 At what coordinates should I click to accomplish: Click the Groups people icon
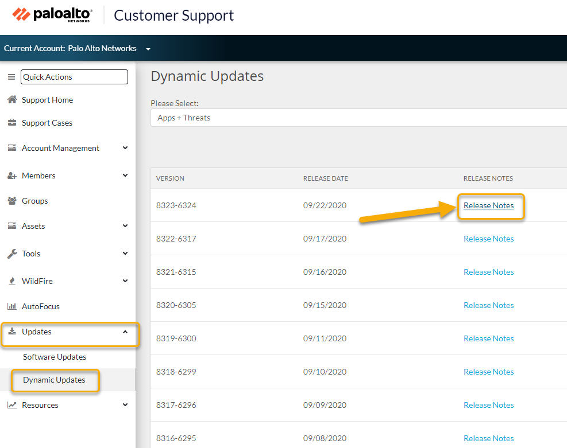click(11, 201)
